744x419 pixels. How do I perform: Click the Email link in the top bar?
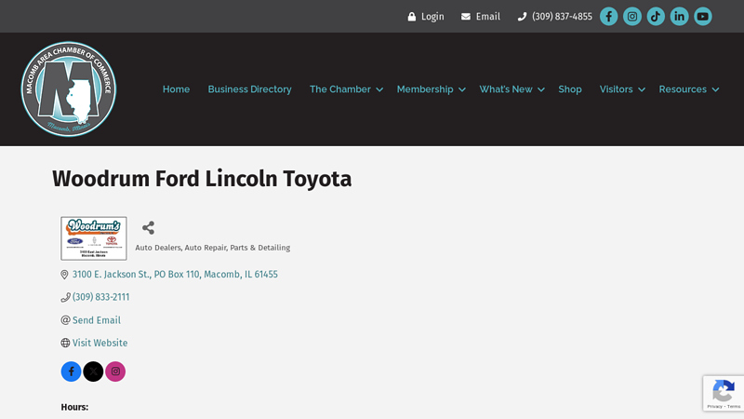[481, 17]
